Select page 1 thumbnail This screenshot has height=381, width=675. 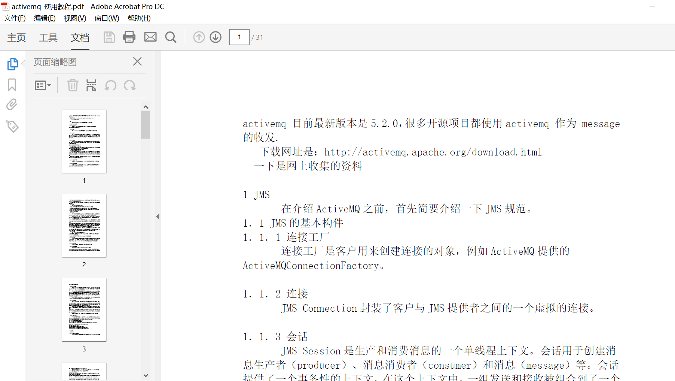(84, 141)
